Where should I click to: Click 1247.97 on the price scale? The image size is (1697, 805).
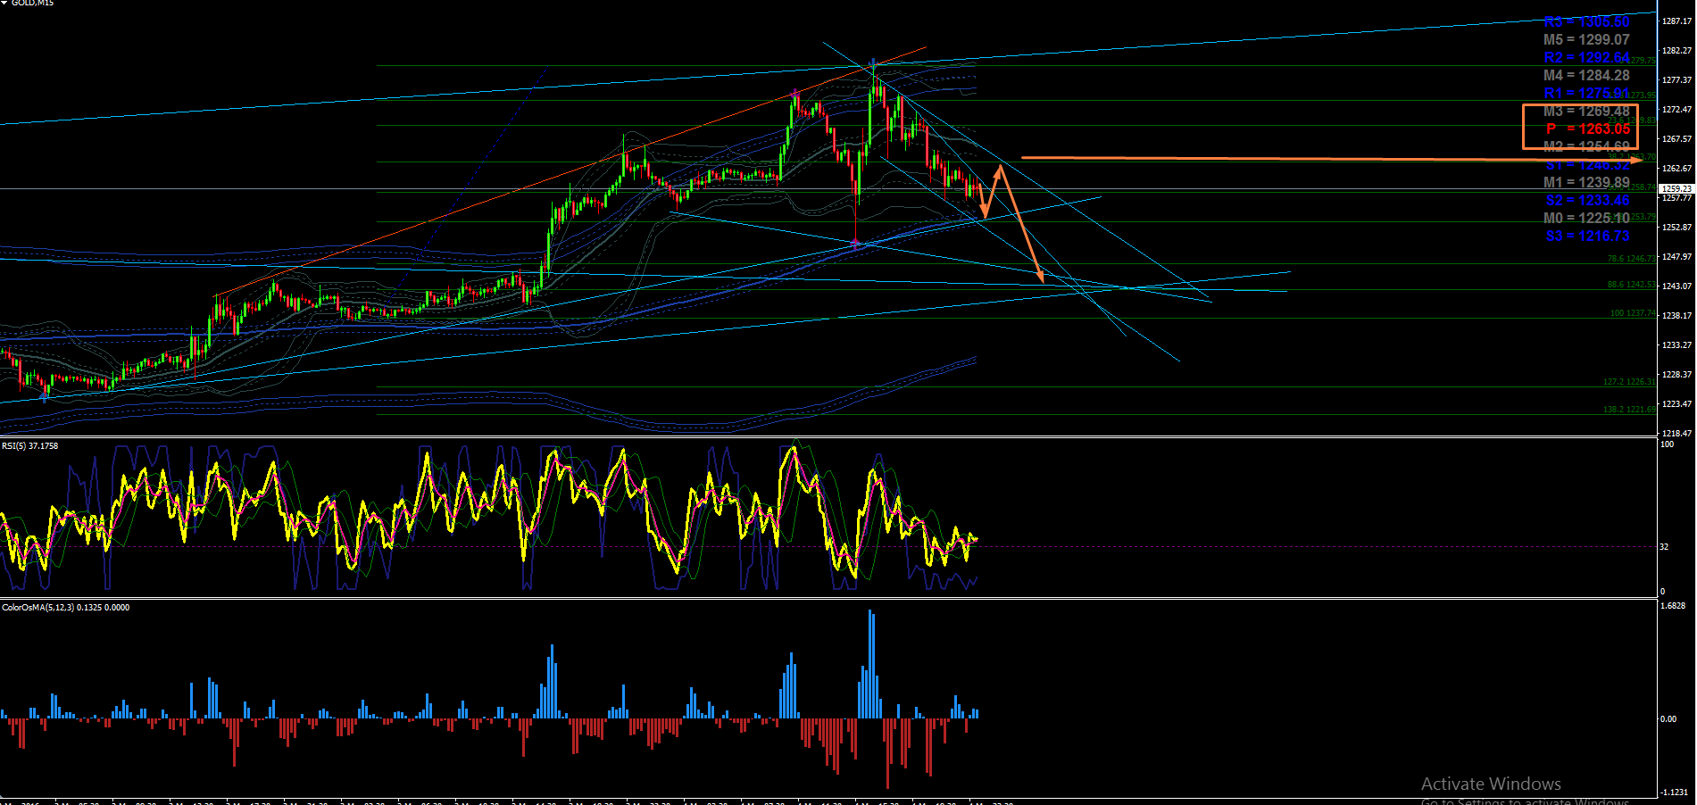tap(1677, 256)
